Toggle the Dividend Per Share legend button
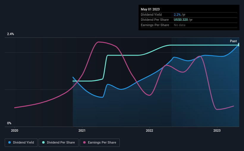Viewport: 244px width, 151px height. tap(59, 142)
